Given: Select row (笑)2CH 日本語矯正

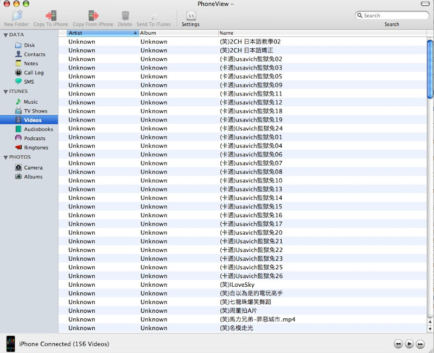Looking at the screenshot, I should [x=242, y=50].
